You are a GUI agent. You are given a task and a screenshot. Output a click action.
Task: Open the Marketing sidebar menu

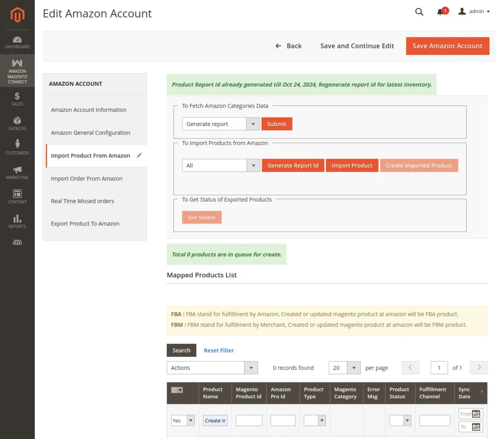point(17,172)
